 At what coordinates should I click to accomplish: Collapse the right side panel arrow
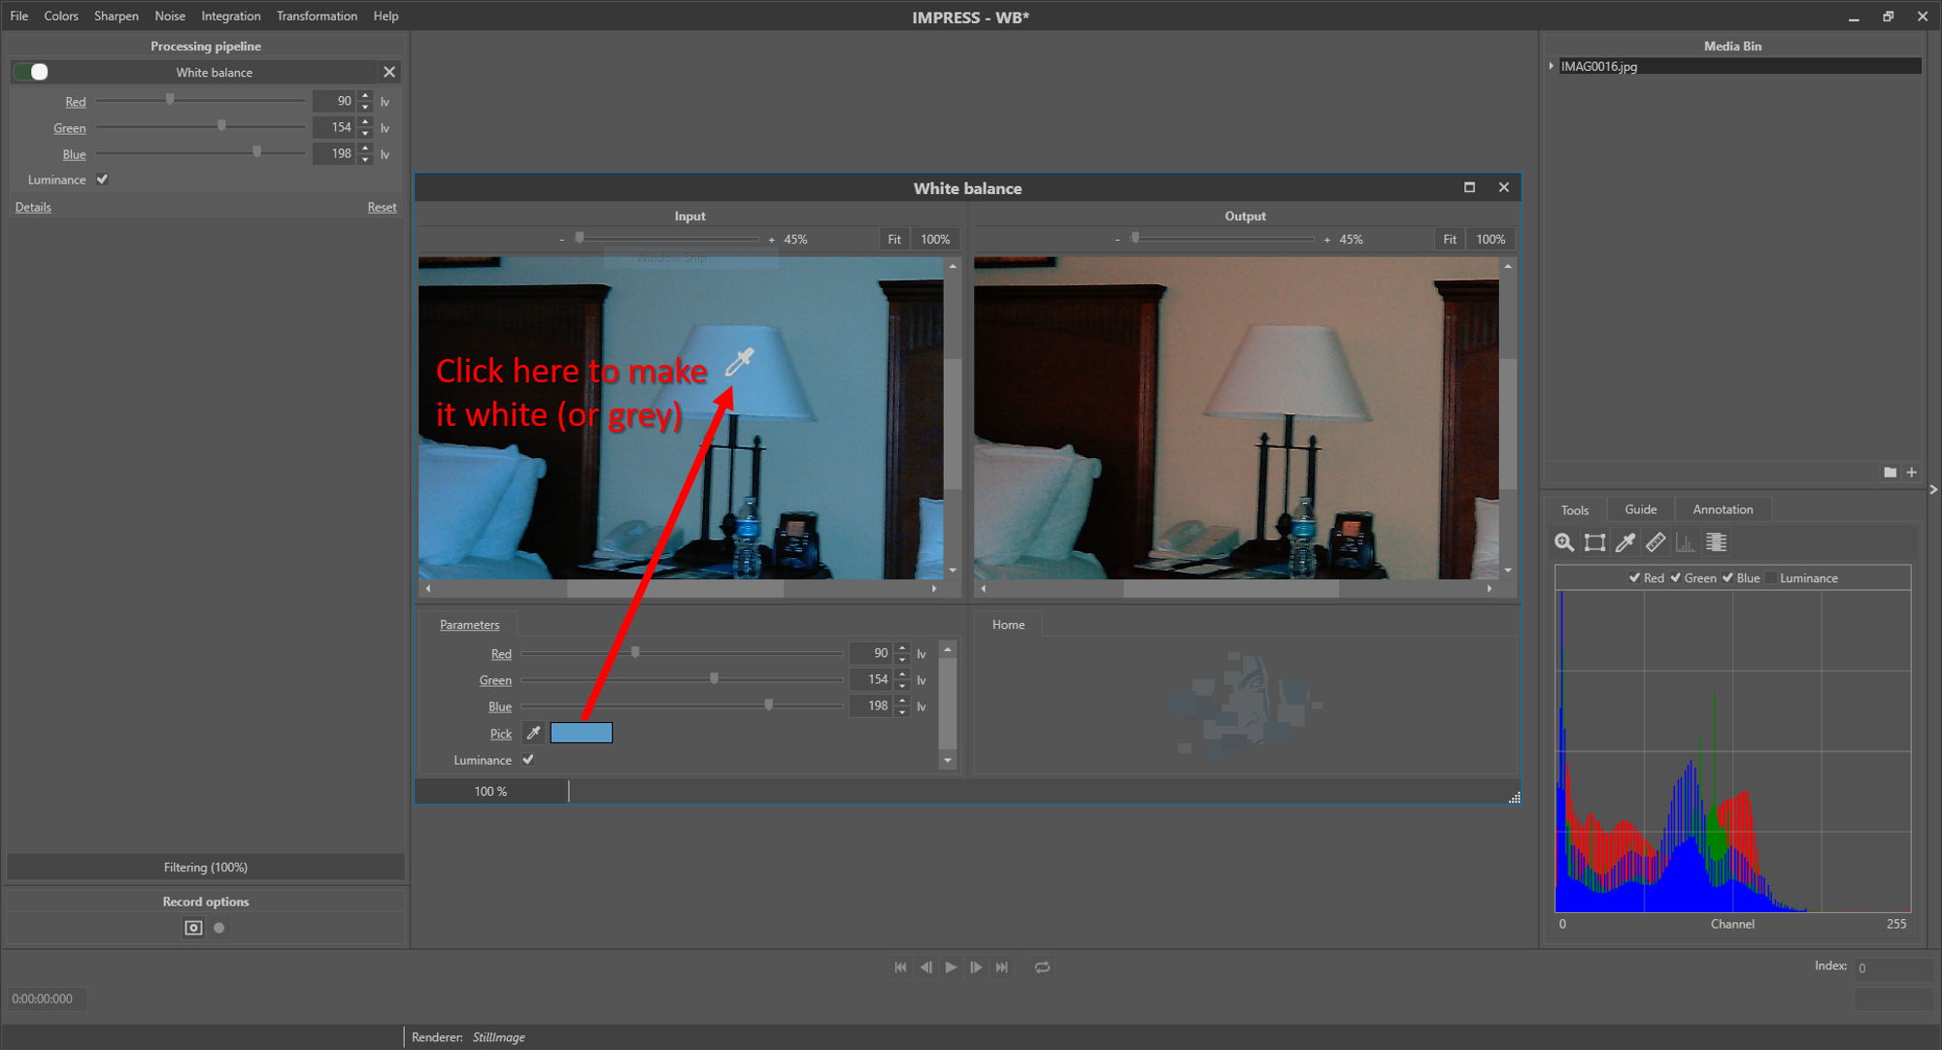[1933, 490]
